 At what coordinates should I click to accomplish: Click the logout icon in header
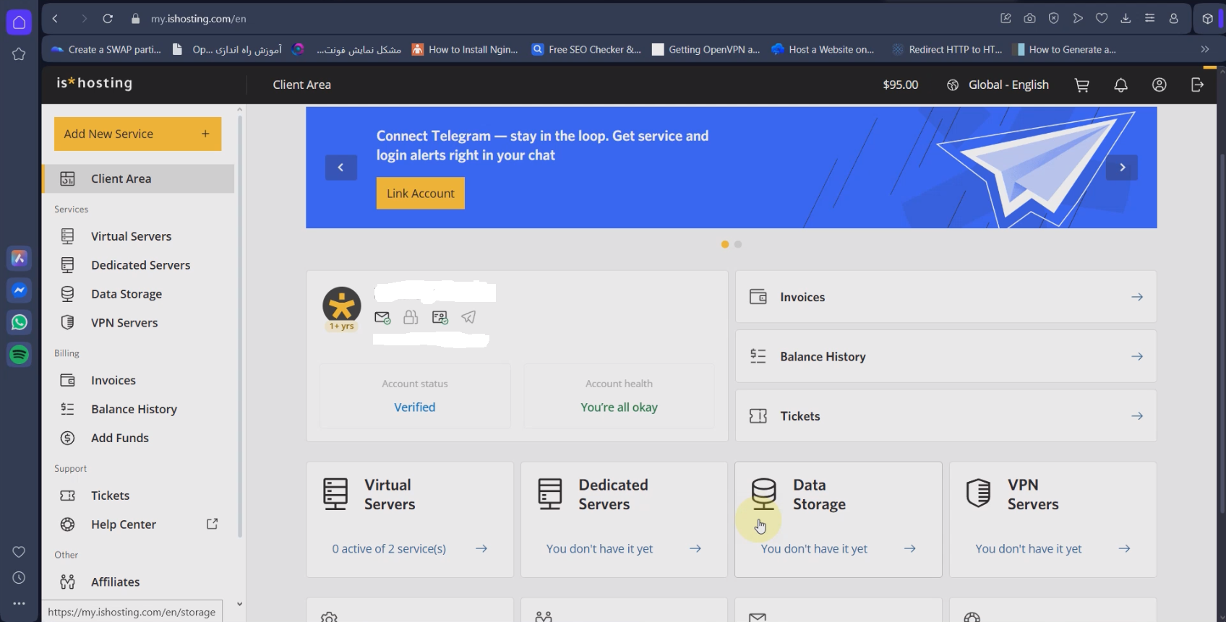(1197, 85)
